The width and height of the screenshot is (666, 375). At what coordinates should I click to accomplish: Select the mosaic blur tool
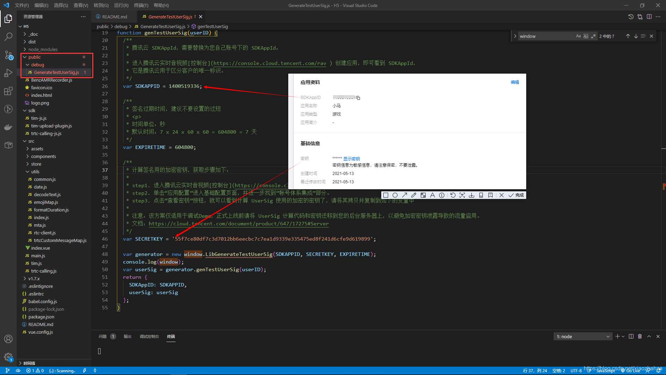click(423, 195)
